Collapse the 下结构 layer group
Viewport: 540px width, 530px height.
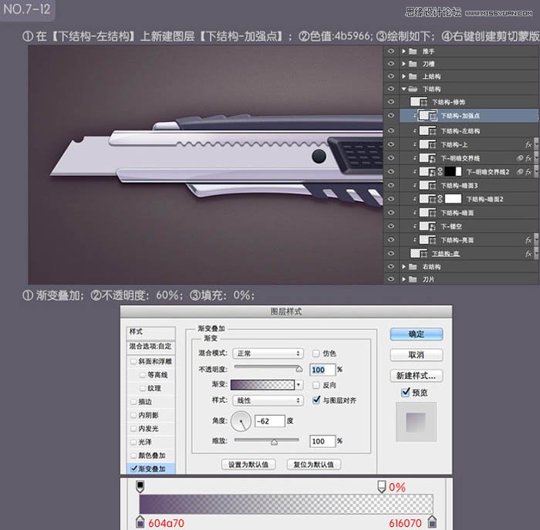point(403,89)
